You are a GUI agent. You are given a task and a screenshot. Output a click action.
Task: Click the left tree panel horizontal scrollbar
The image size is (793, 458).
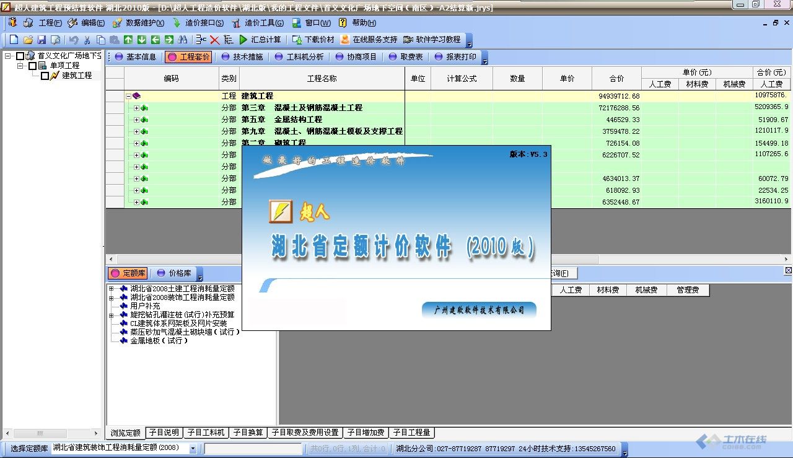[x=51, y=433]
